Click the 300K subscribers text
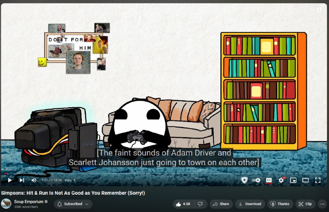 pyautogui.click(x=26, y=207)
